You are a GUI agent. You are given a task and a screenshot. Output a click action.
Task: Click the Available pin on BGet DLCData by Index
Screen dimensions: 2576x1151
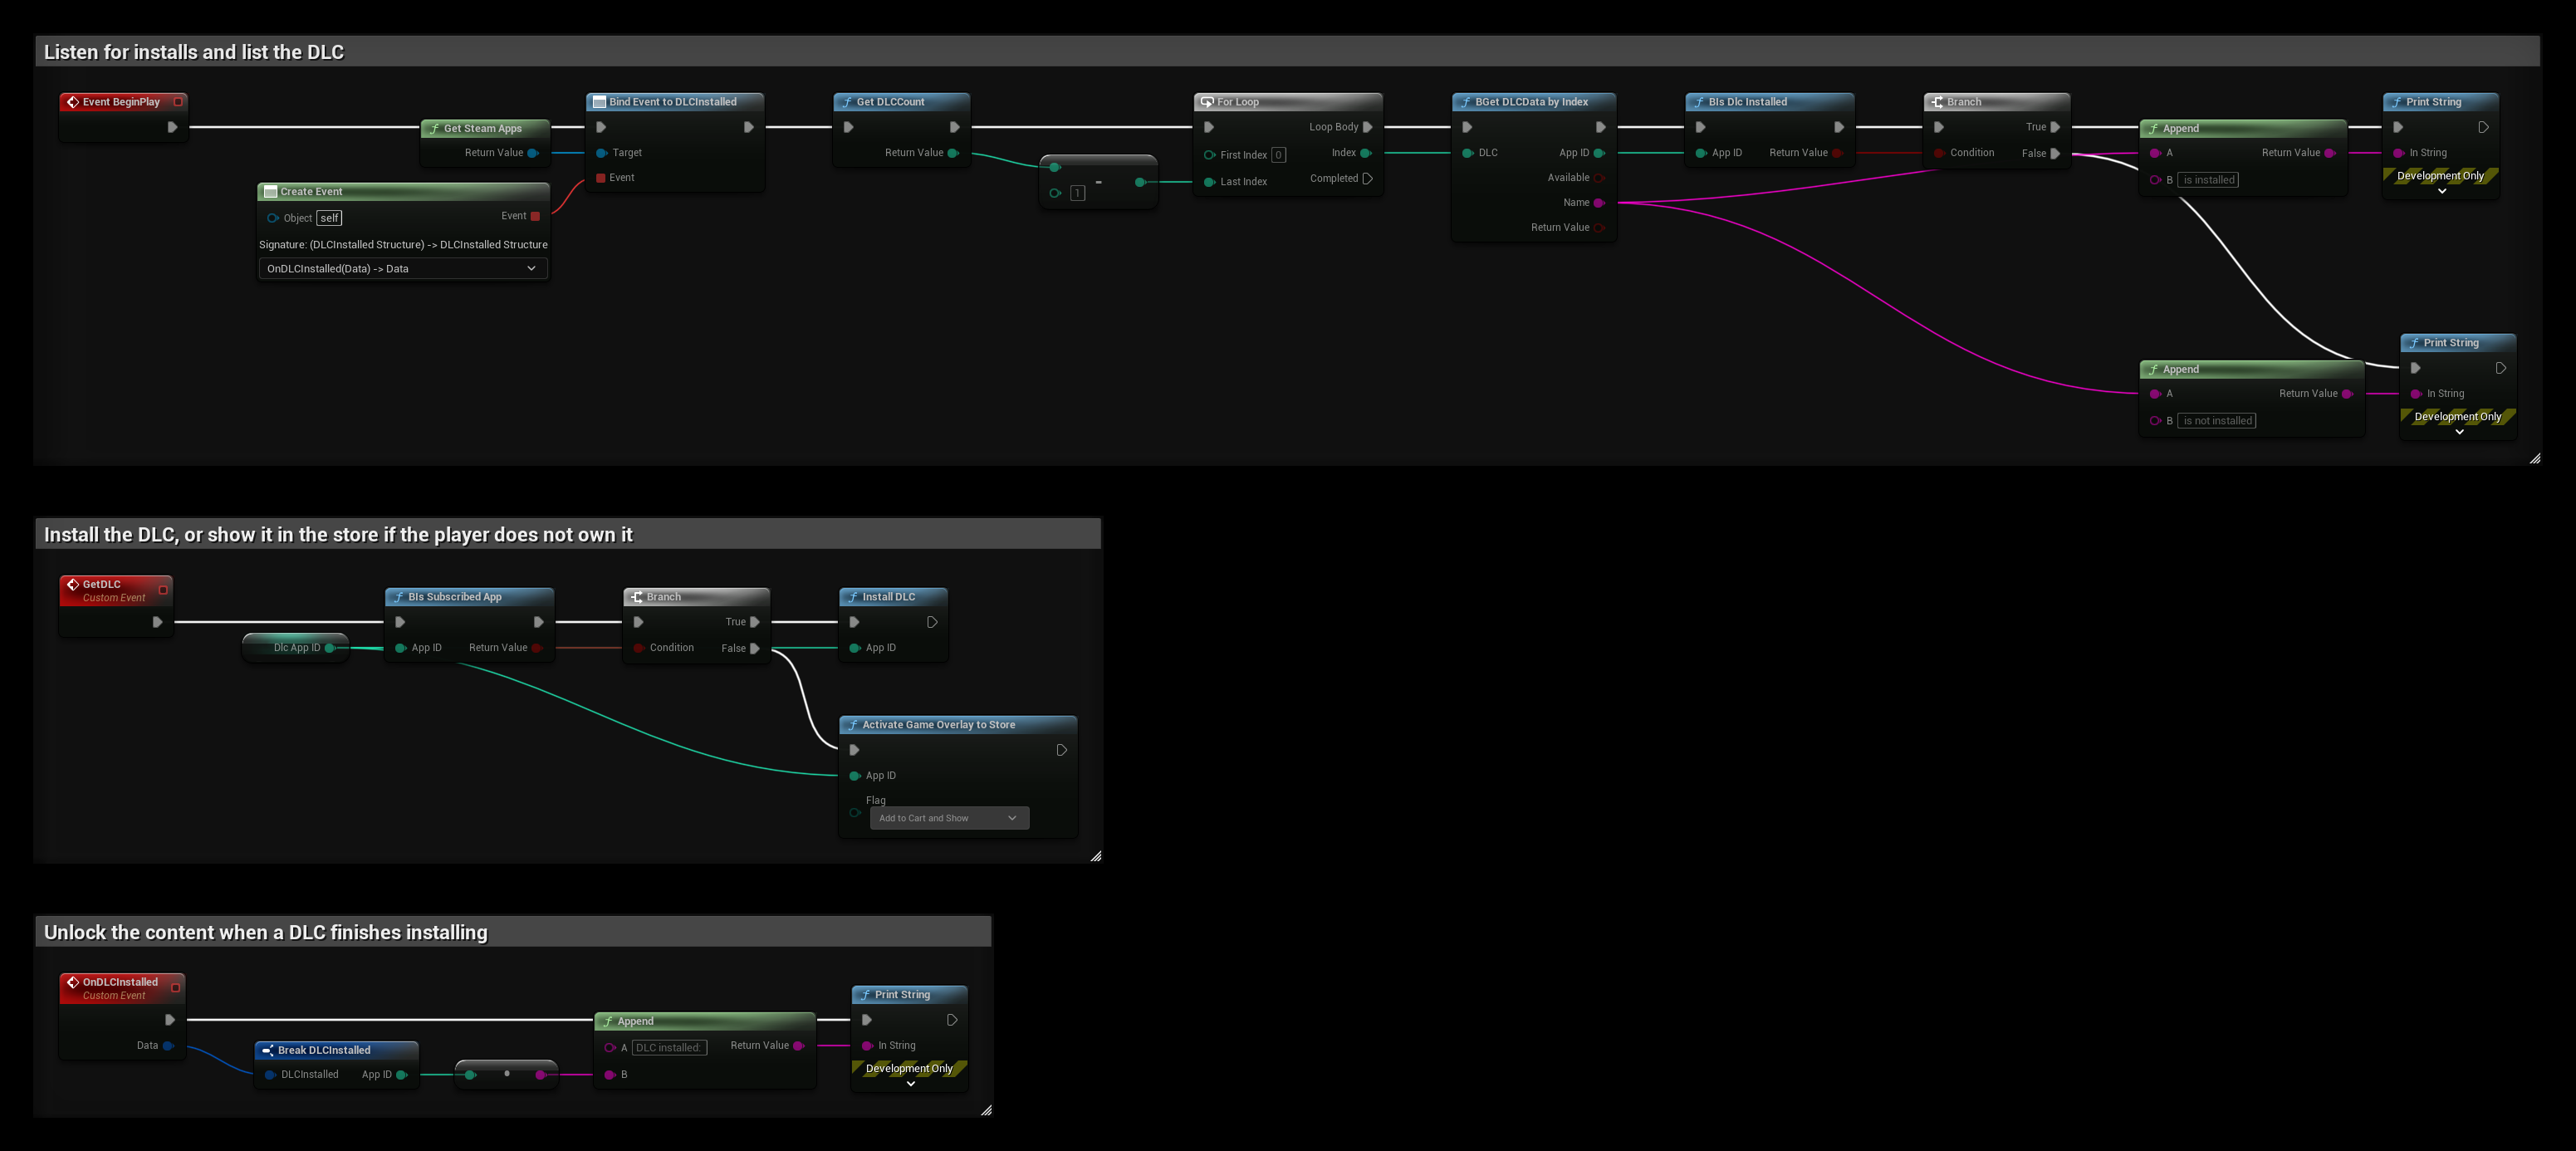(1599, 178)
